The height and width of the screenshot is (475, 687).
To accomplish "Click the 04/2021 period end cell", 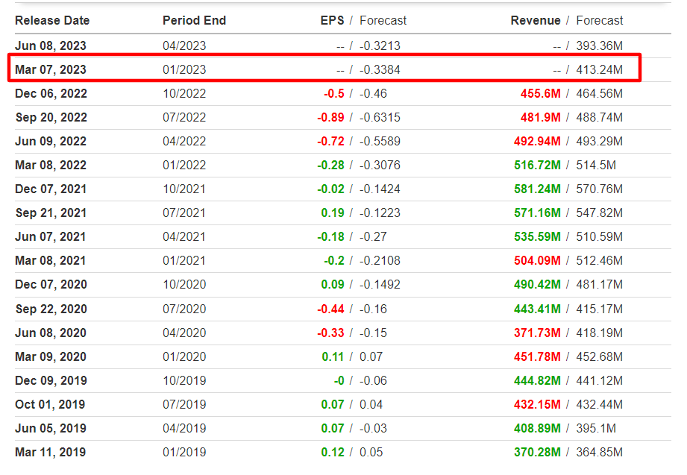I will tap(184, 236).
